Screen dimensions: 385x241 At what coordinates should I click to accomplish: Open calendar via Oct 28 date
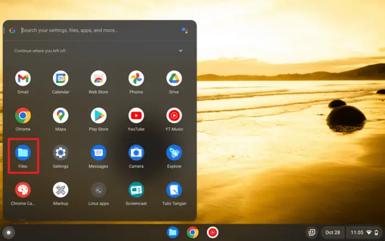point(332,232)
